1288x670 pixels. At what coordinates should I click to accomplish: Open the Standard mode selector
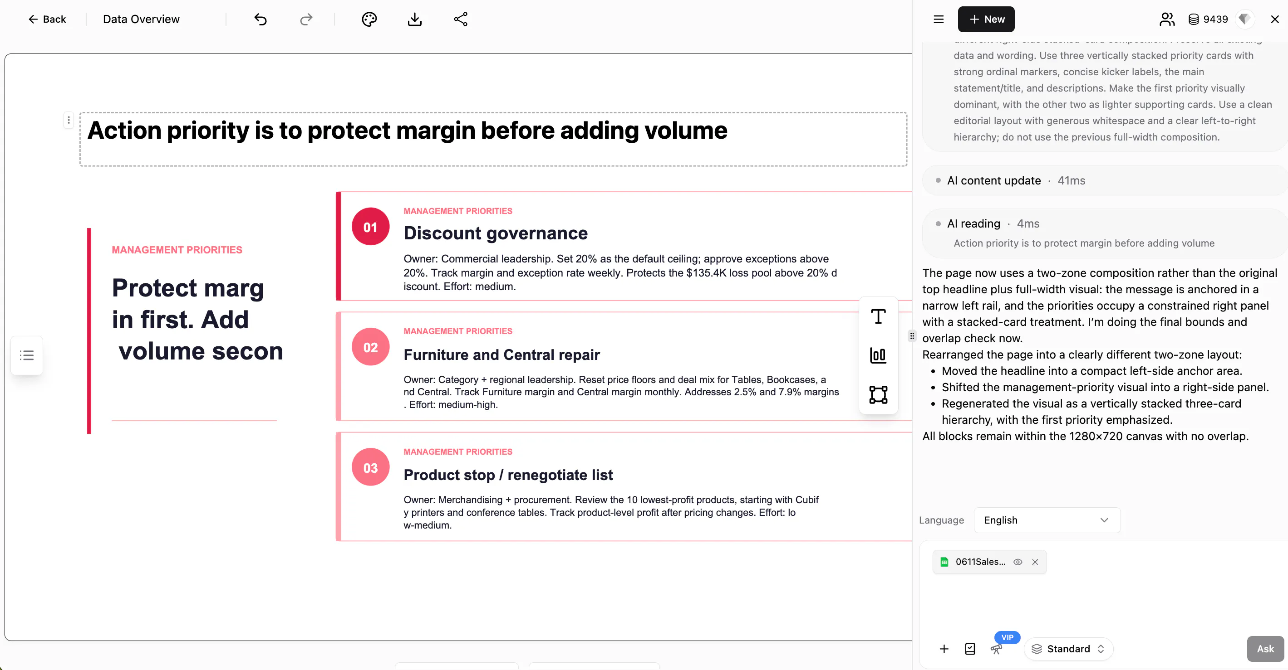point(1068,649)
